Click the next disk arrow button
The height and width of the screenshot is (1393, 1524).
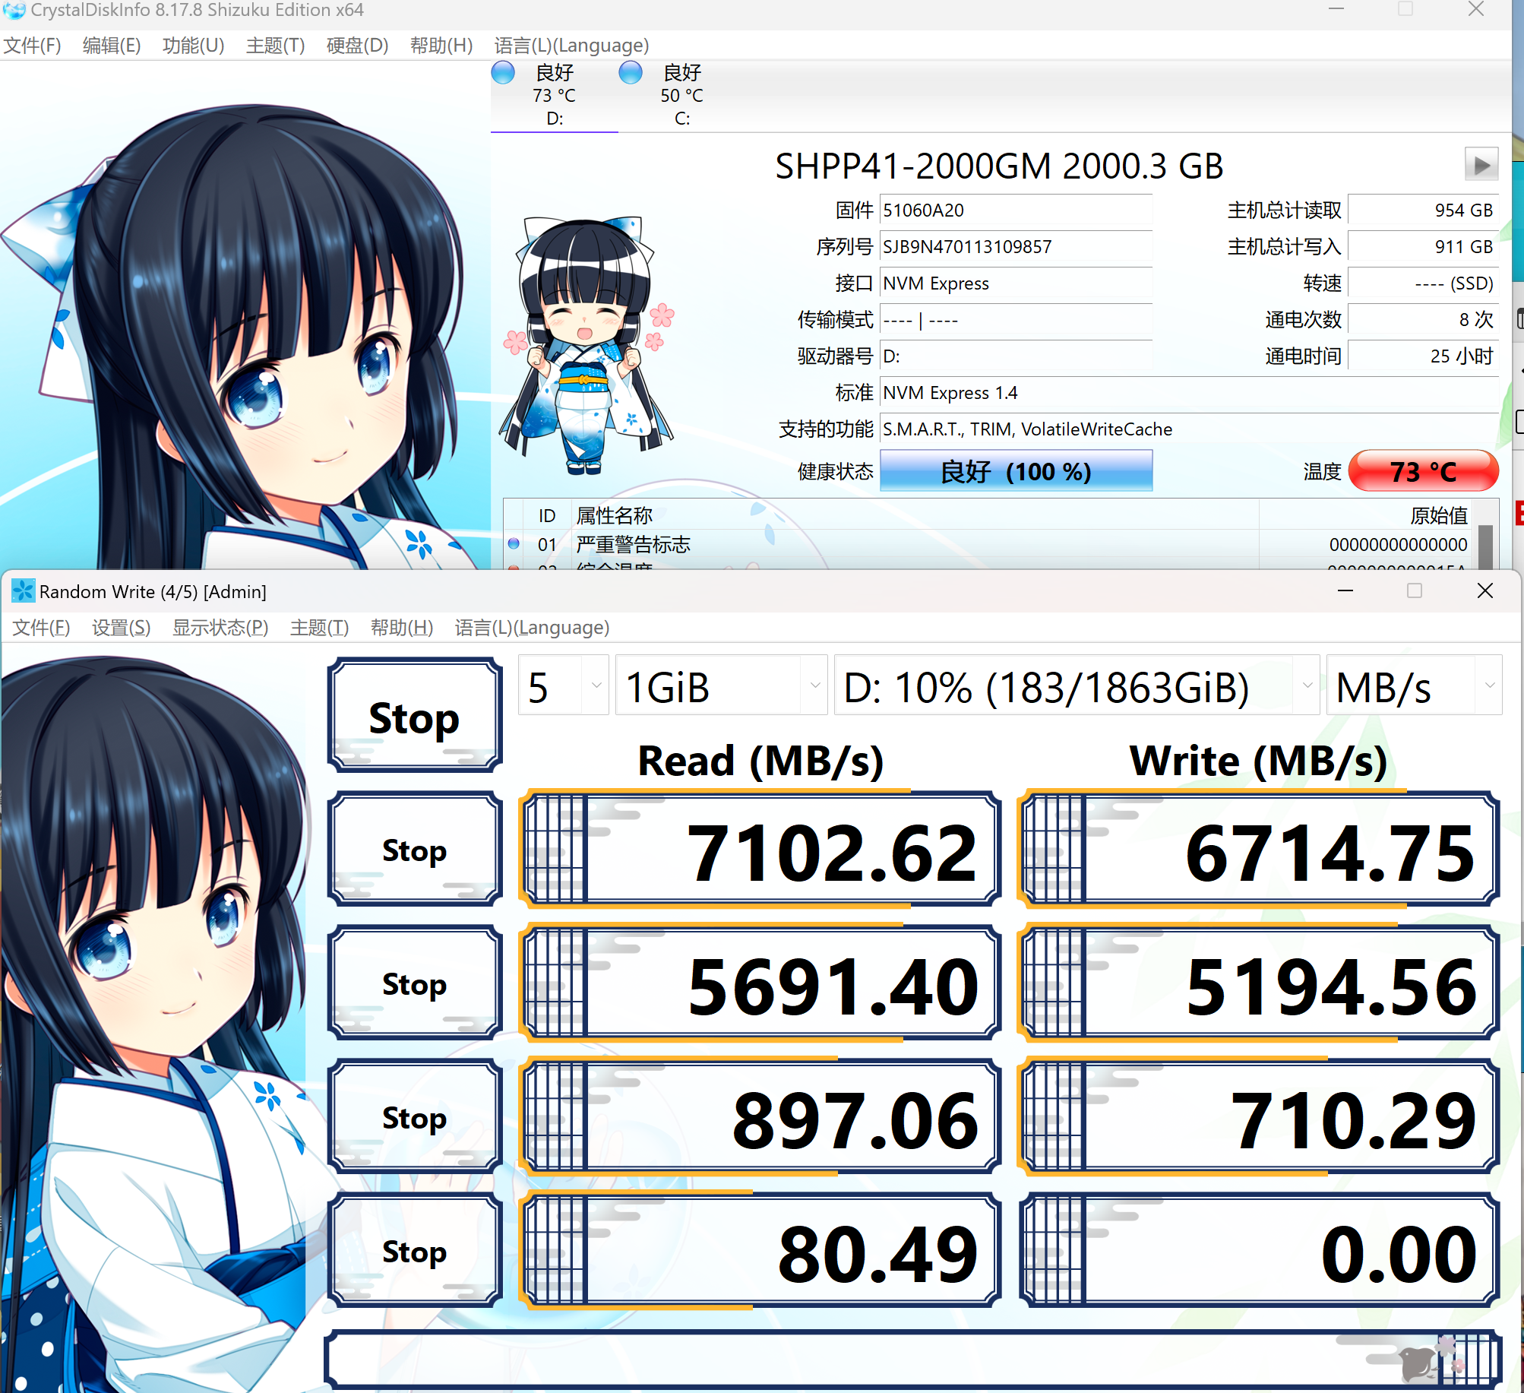pyautogui.click(x=1481, y=164)
